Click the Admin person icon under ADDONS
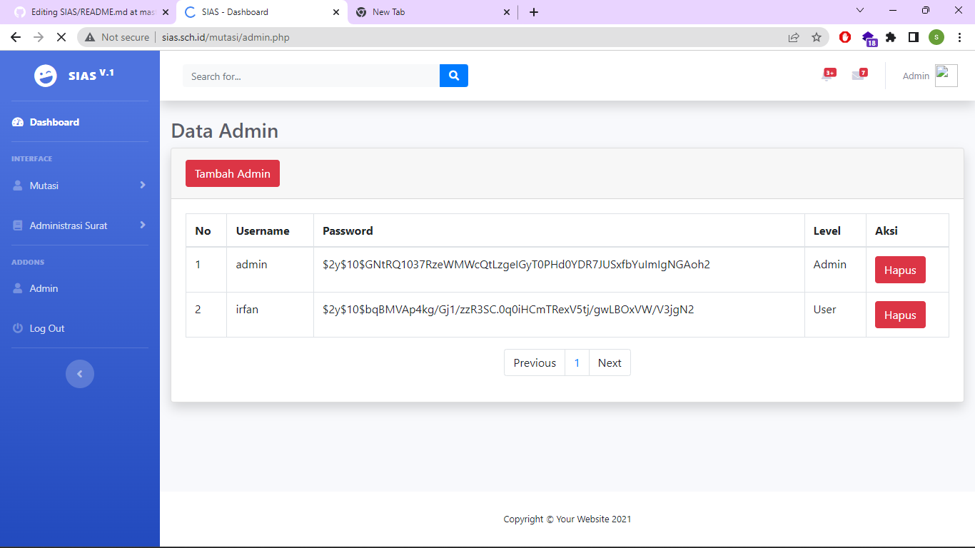This screenshot has width=975, height=548. click(x=16, y=288)
